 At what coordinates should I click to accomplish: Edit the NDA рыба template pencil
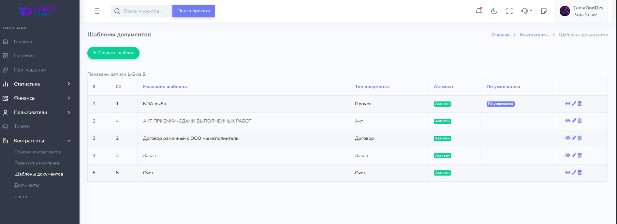pyautogui.click(x=574, y=104)
